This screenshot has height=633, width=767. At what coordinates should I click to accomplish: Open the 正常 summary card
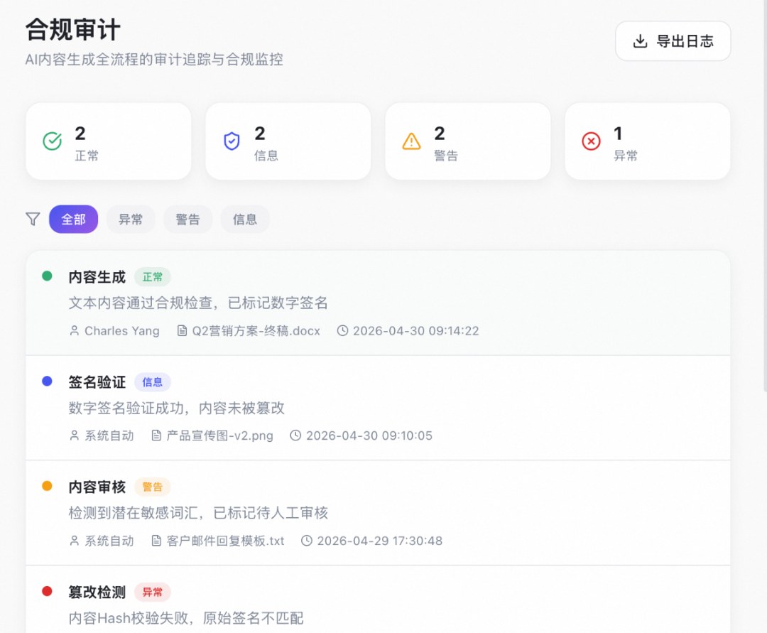coord(109,141)
